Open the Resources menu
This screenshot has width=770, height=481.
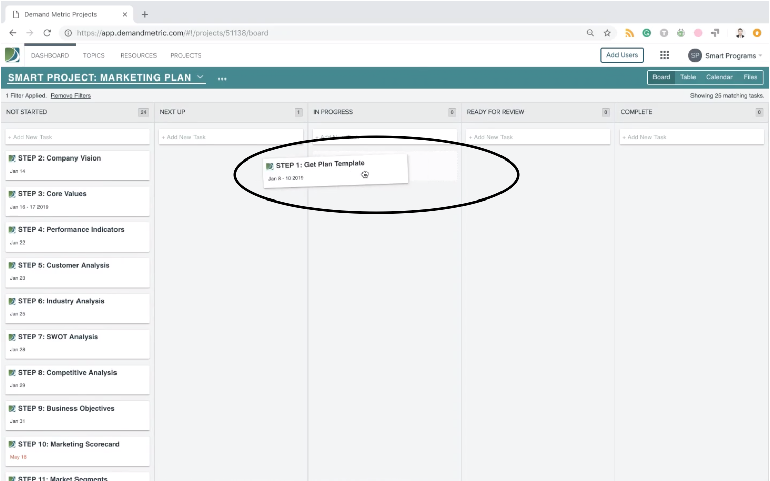[138, 55]
